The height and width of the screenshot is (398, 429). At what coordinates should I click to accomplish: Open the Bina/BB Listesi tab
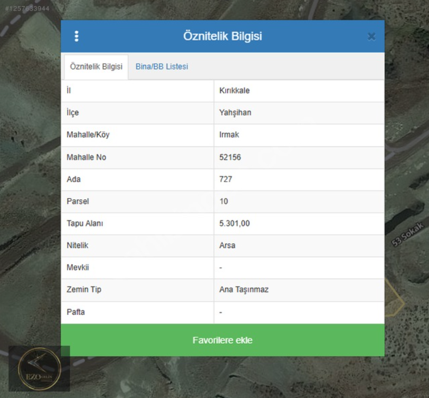[161, 67]
